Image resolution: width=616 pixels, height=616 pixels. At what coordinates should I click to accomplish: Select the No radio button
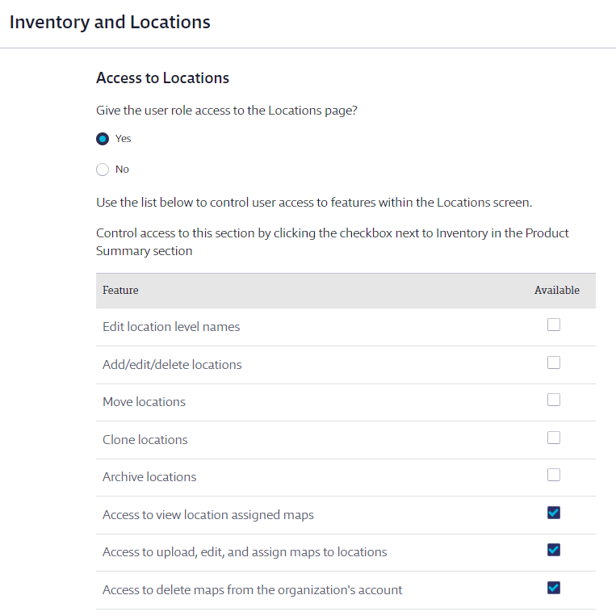tap(103, 170)
